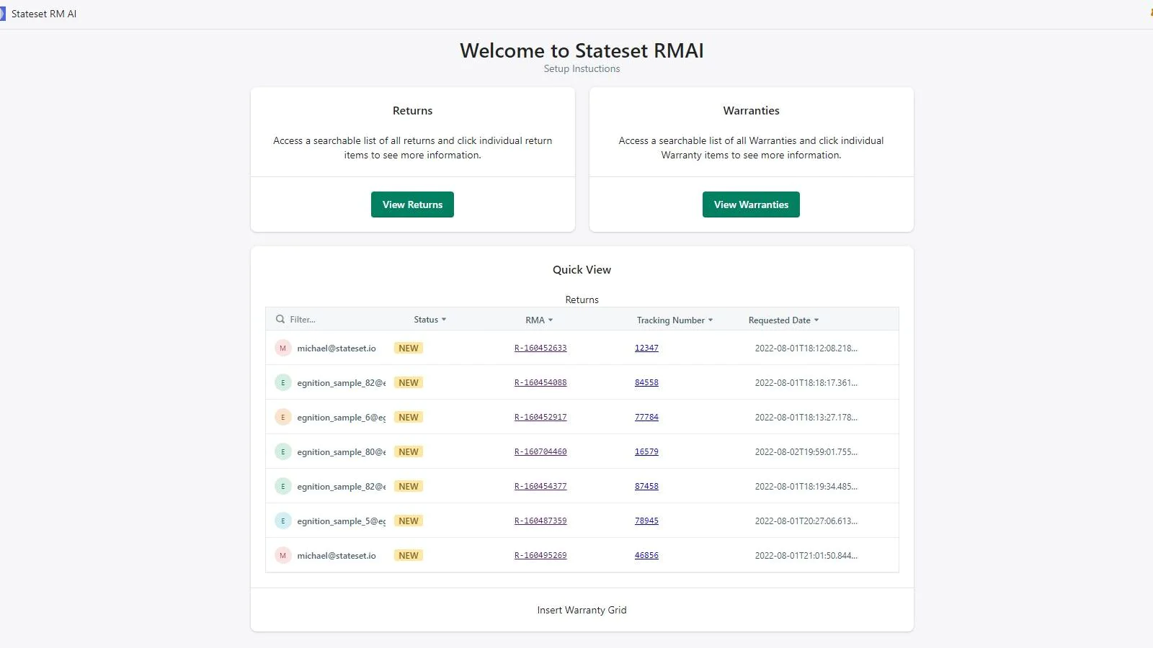1153x648 pixels.
Task: Click date 2022-08-01T20:27:06.613
Action: [x=806, y=521]
